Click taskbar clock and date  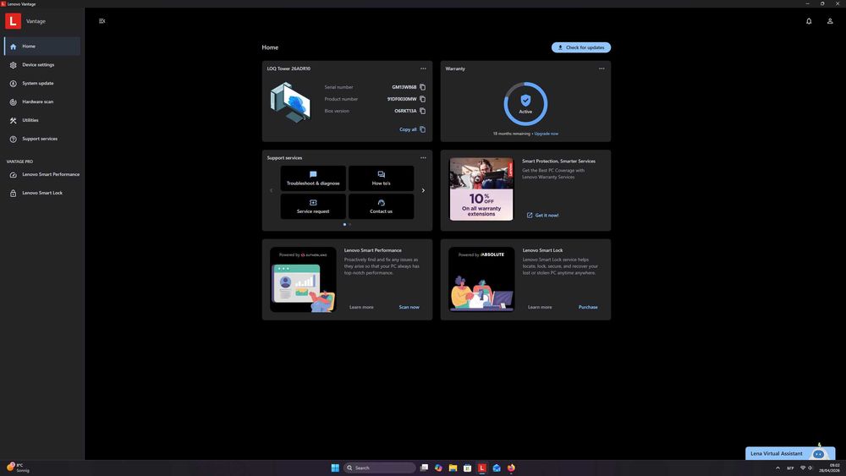pyautogui.click(x=829, y=468)
